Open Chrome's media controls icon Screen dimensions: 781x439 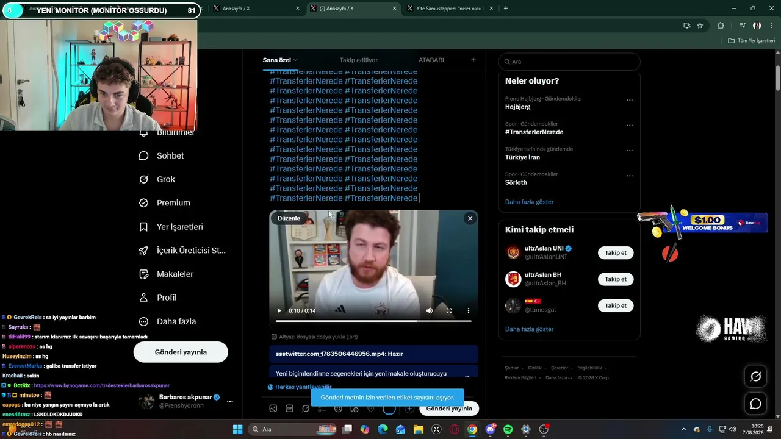coord(742,26)
